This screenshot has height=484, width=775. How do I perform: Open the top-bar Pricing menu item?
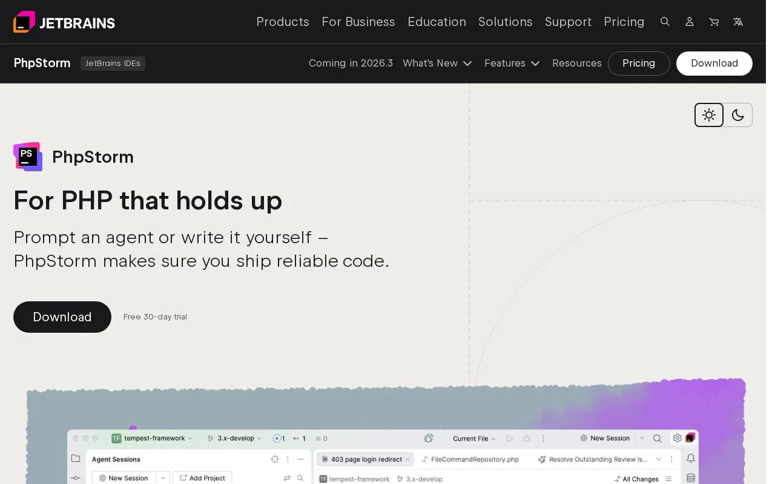coord(624,22)
